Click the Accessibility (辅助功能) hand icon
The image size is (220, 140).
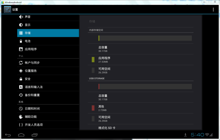pyautogui.click(x=21, y=117)
